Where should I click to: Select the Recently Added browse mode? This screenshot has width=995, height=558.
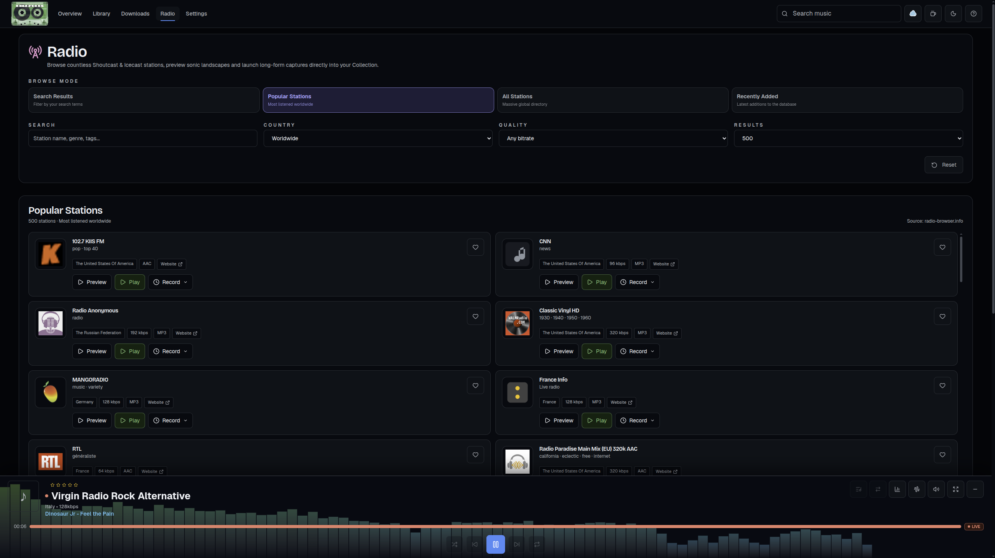pos(847,100)
